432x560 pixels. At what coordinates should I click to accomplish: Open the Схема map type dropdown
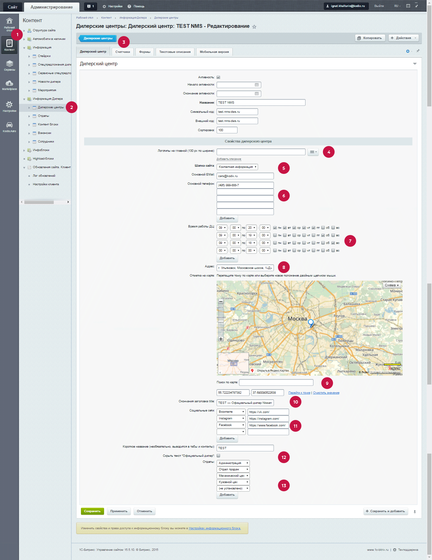392,285
